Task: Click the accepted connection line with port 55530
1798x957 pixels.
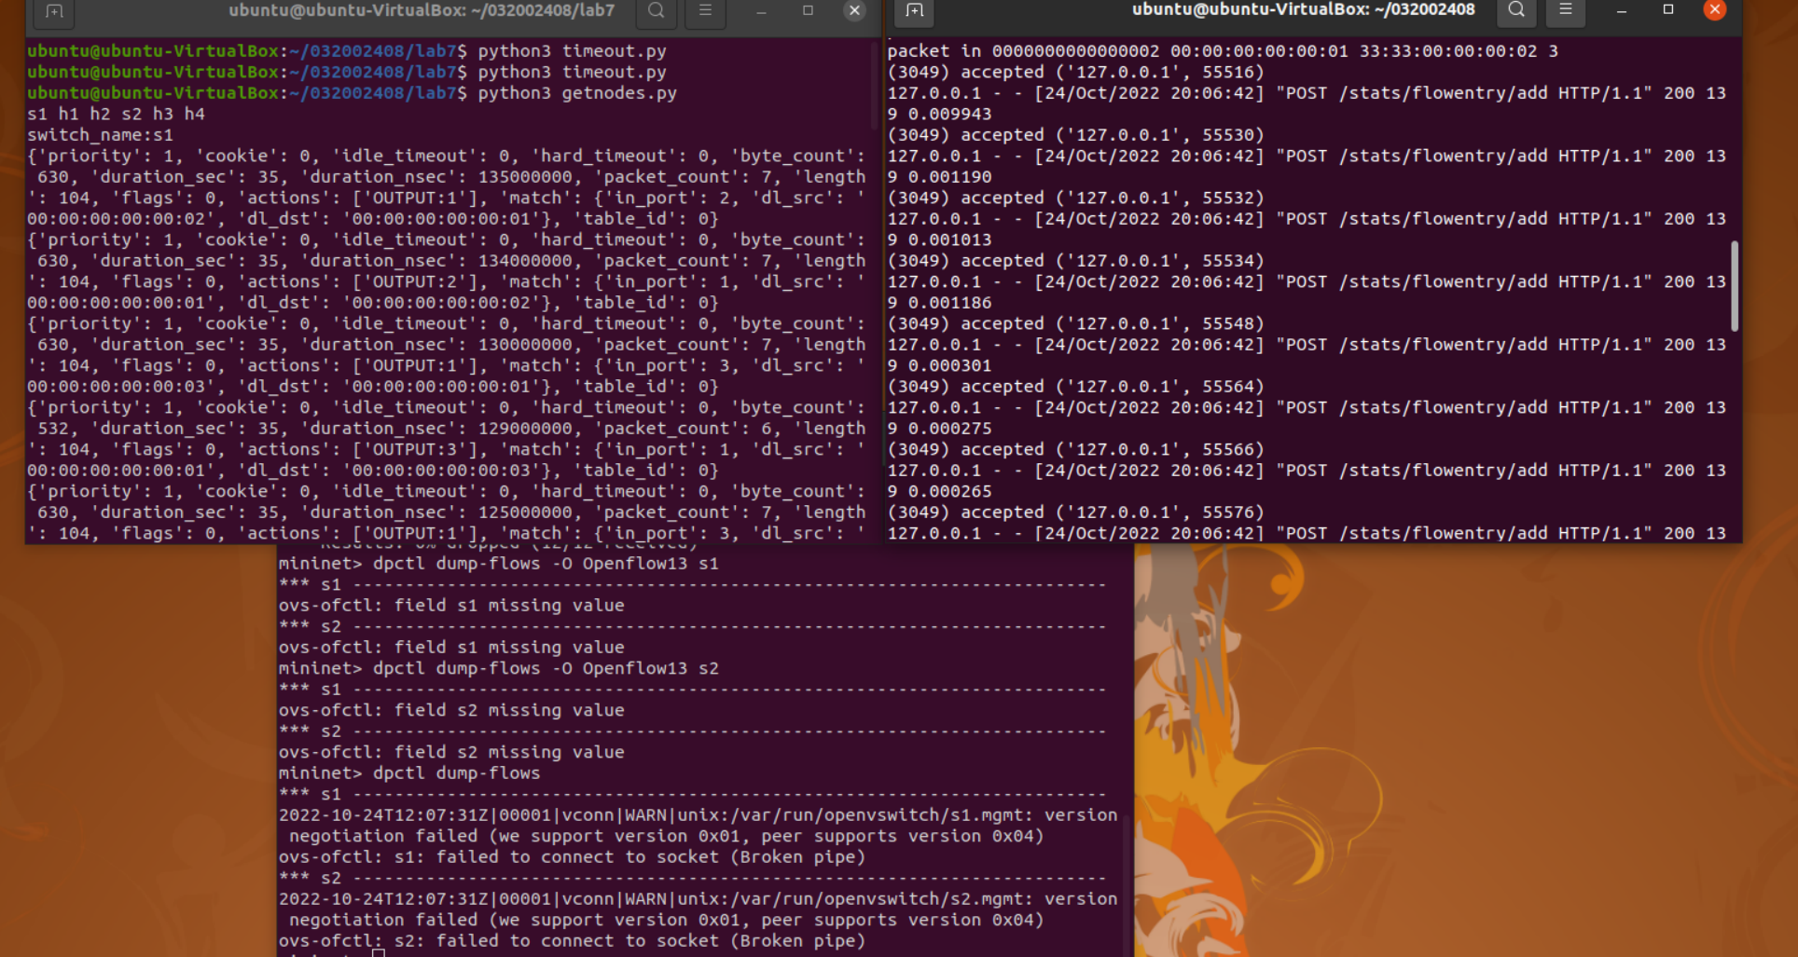Action: tap(1075, 135)
